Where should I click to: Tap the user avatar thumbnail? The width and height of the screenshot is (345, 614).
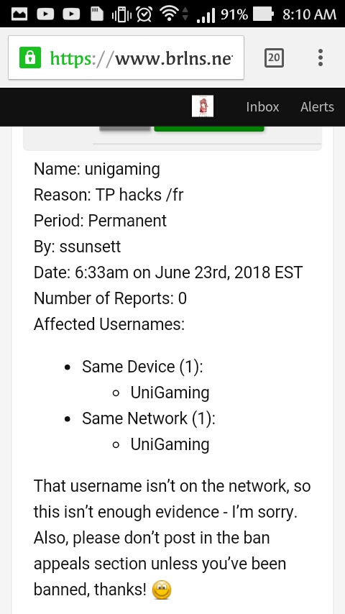(203, 106)
